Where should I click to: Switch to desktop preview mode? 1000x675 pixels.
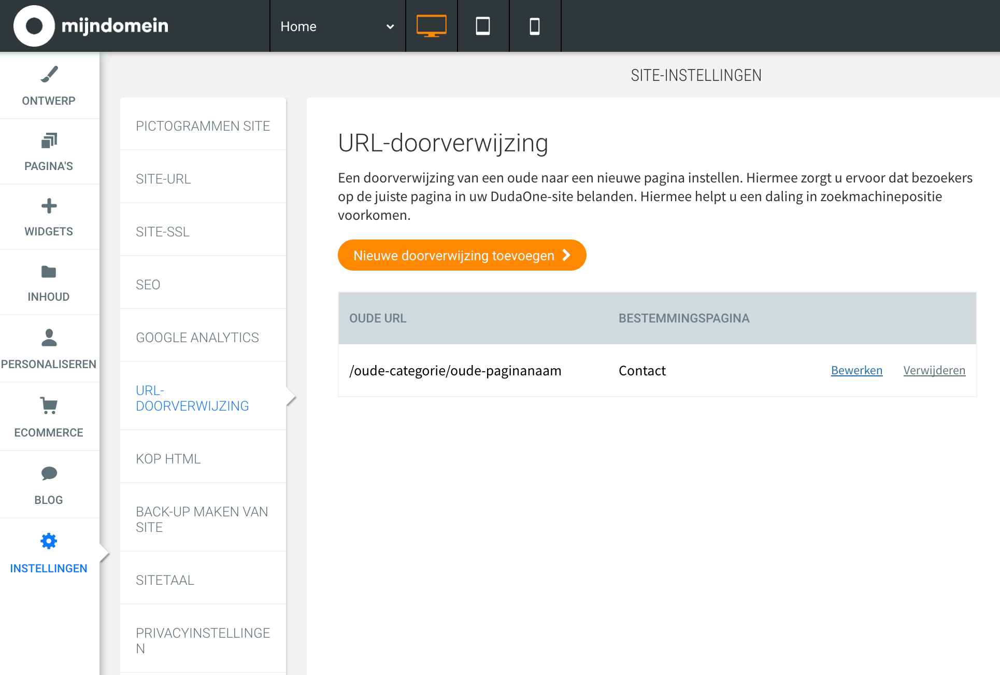[431, 26]
